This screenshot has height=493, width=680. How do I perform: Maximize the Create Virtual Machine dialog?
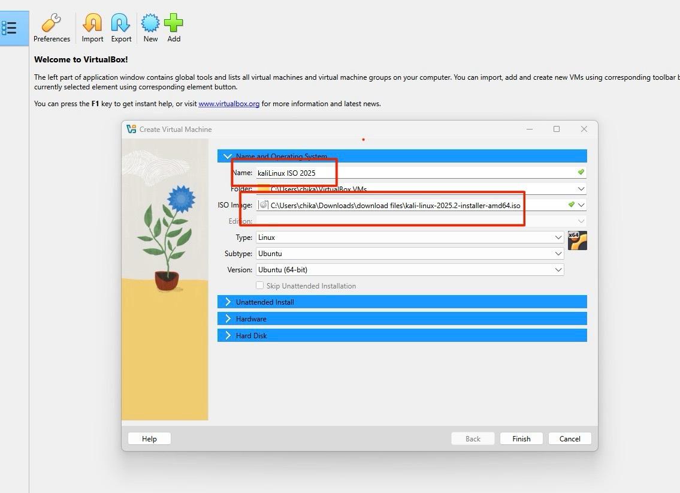[557, 129]
